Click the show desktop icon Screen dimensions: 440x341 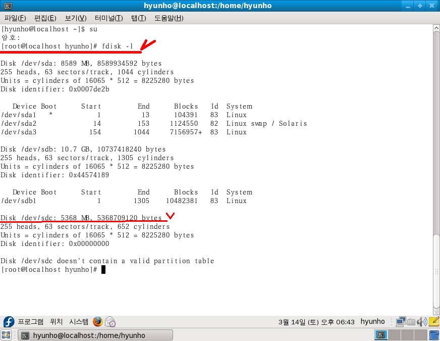[x=6, y=335]
